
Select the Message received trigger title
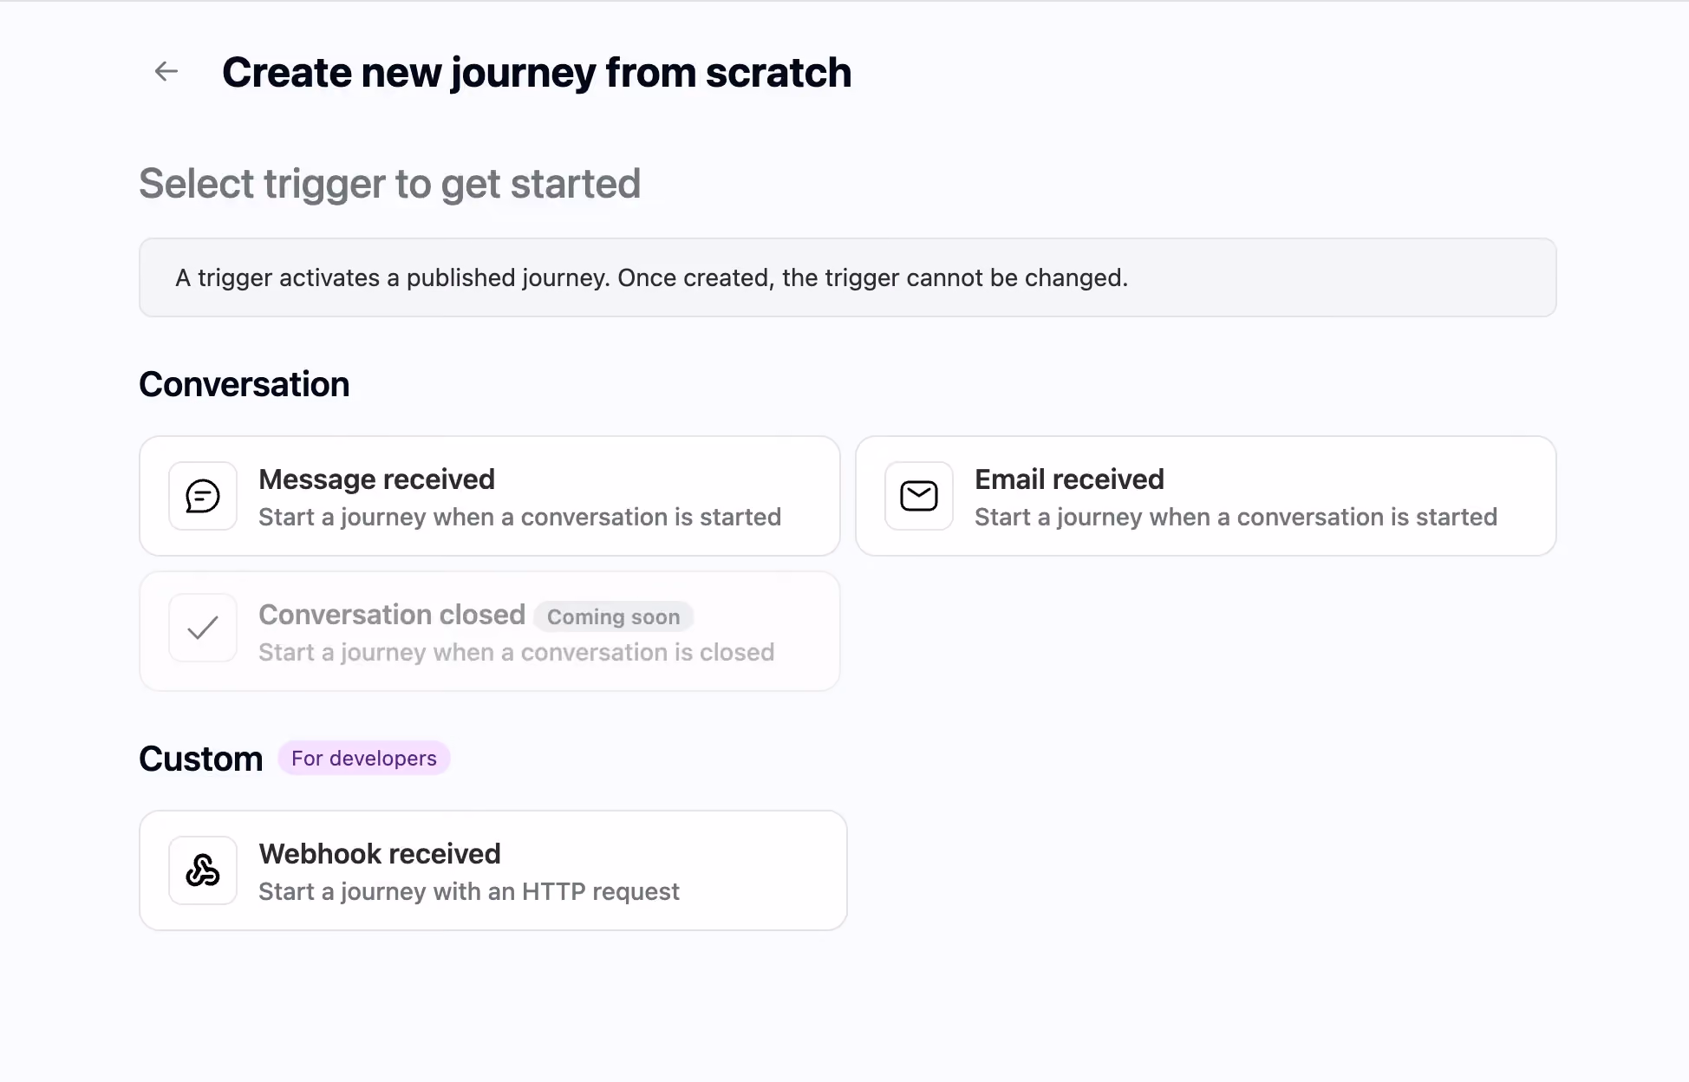(376, 479)
